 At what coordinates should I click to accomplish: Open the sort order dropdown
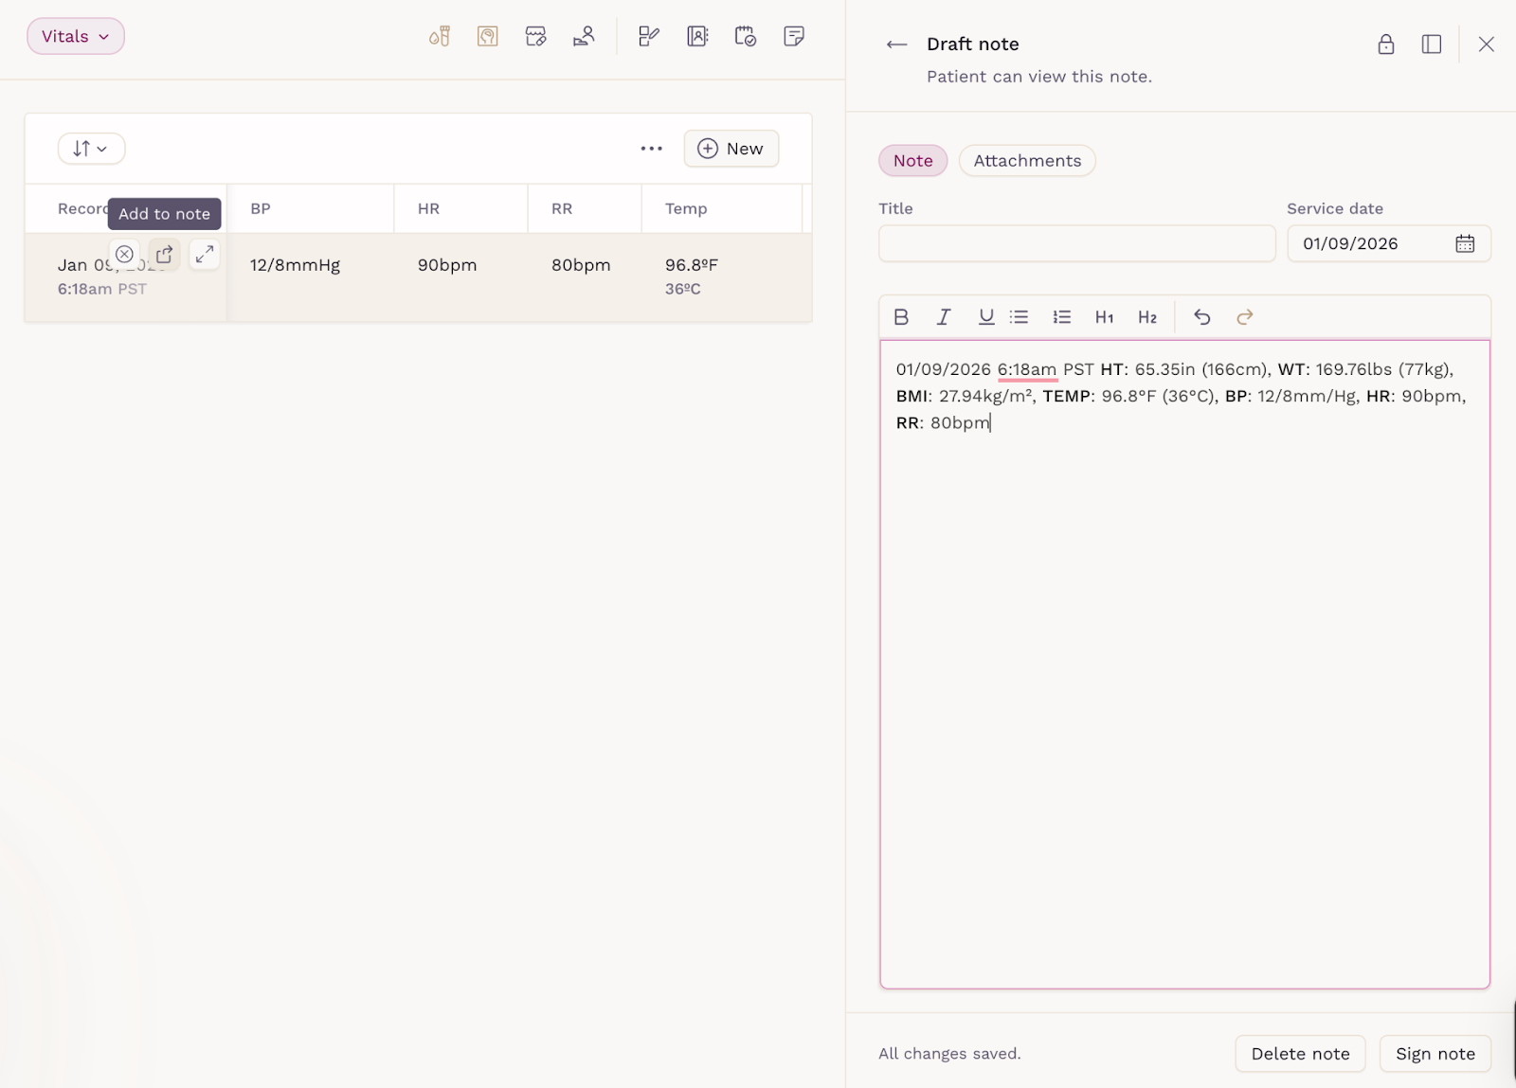click(91, 149)
